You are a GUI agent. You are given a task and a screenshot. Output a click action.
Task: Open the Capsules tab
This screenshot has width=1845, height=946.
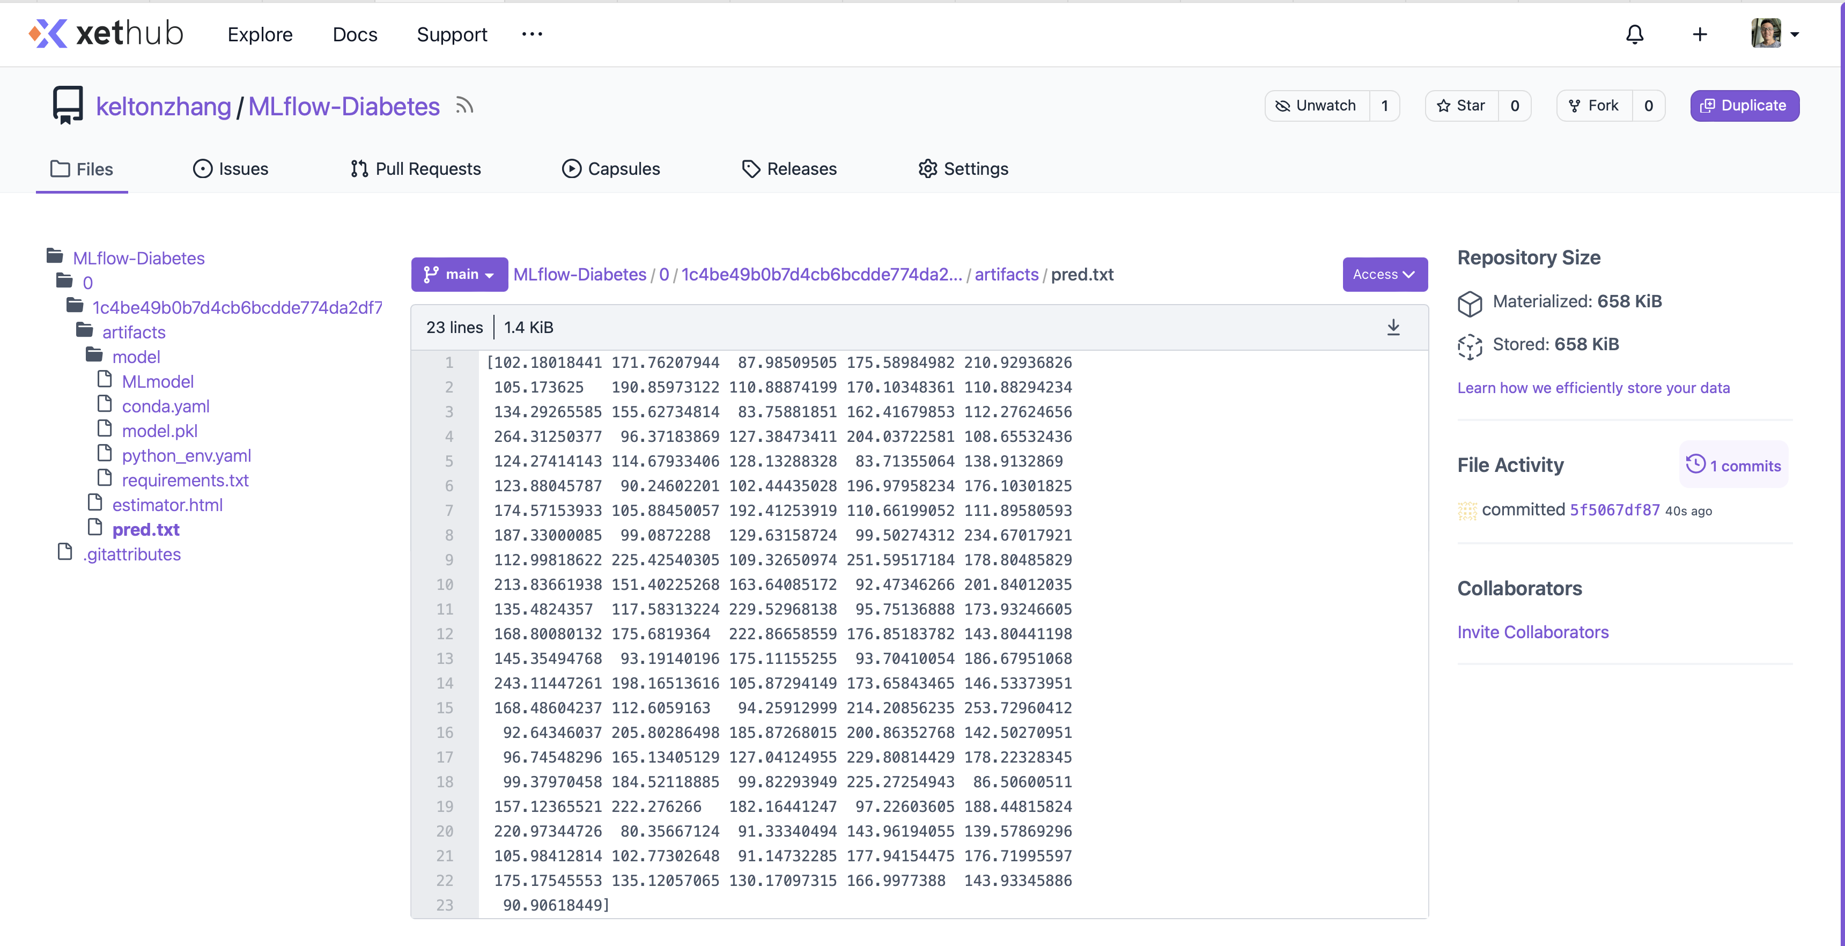(611, 169)
